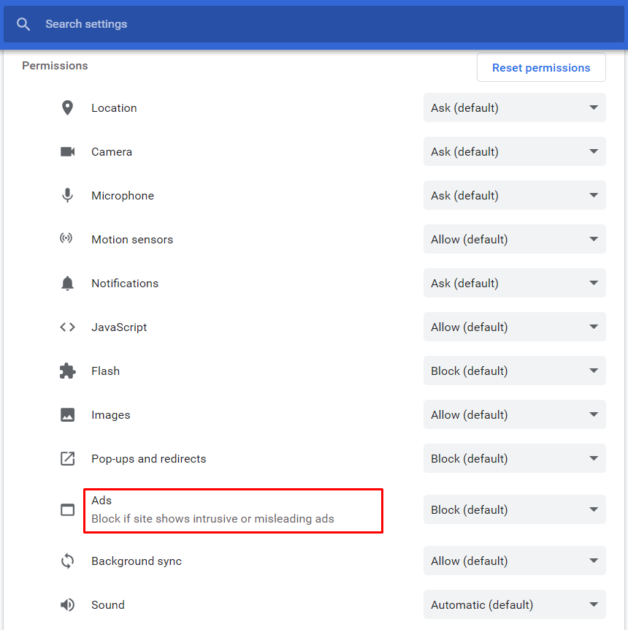Open the Sound Automatic dropdown
Screen dimensions: 628x630
click(514, 605)
